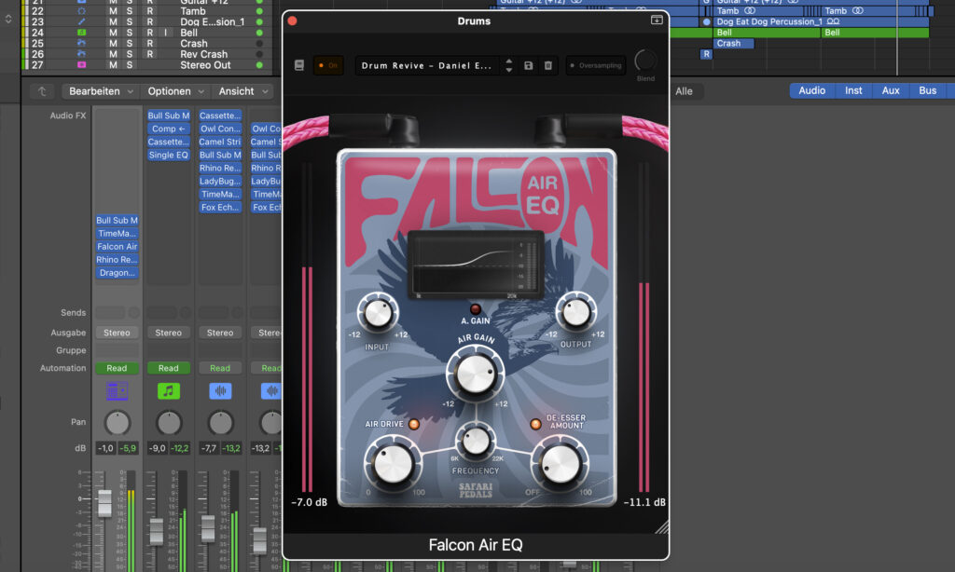Delete preset with the trash icon

[548, 65]
